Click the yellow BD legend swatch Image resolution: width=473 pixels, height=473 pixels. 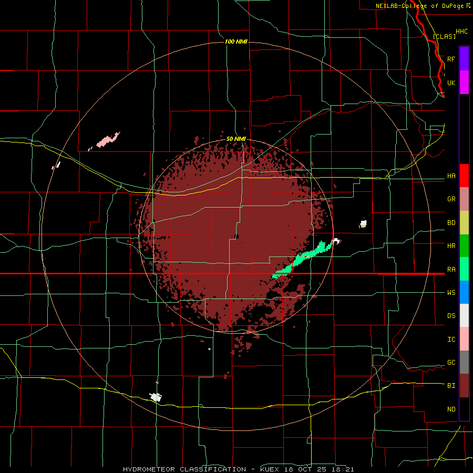coord(464,223)
